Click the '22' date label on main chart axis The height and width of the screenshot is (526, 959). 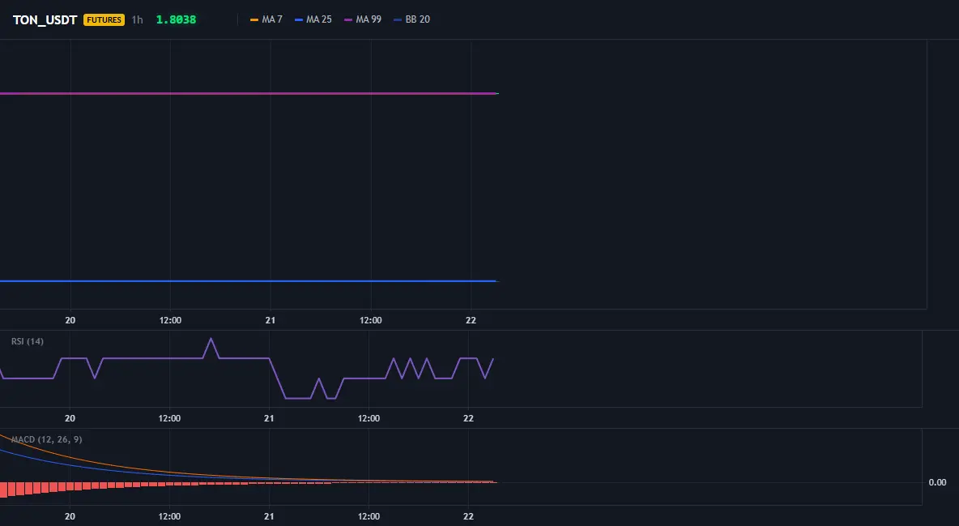pyautogui.click(x=471, y=320)
